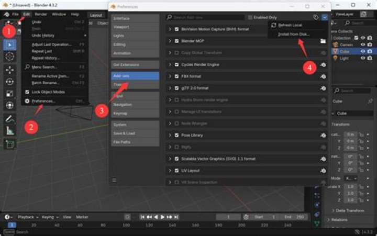
Task: Toggle the Enabled Only checkbox
Action: pyautogui.click(x=250, y=17)
